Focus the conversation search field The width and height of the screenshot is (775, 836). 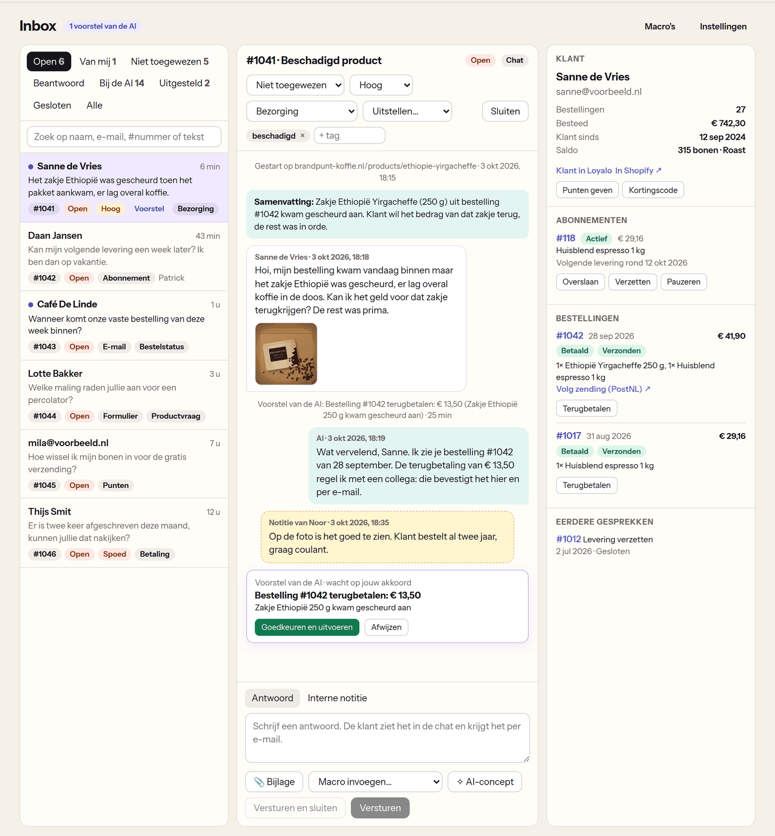click(124, 137)
